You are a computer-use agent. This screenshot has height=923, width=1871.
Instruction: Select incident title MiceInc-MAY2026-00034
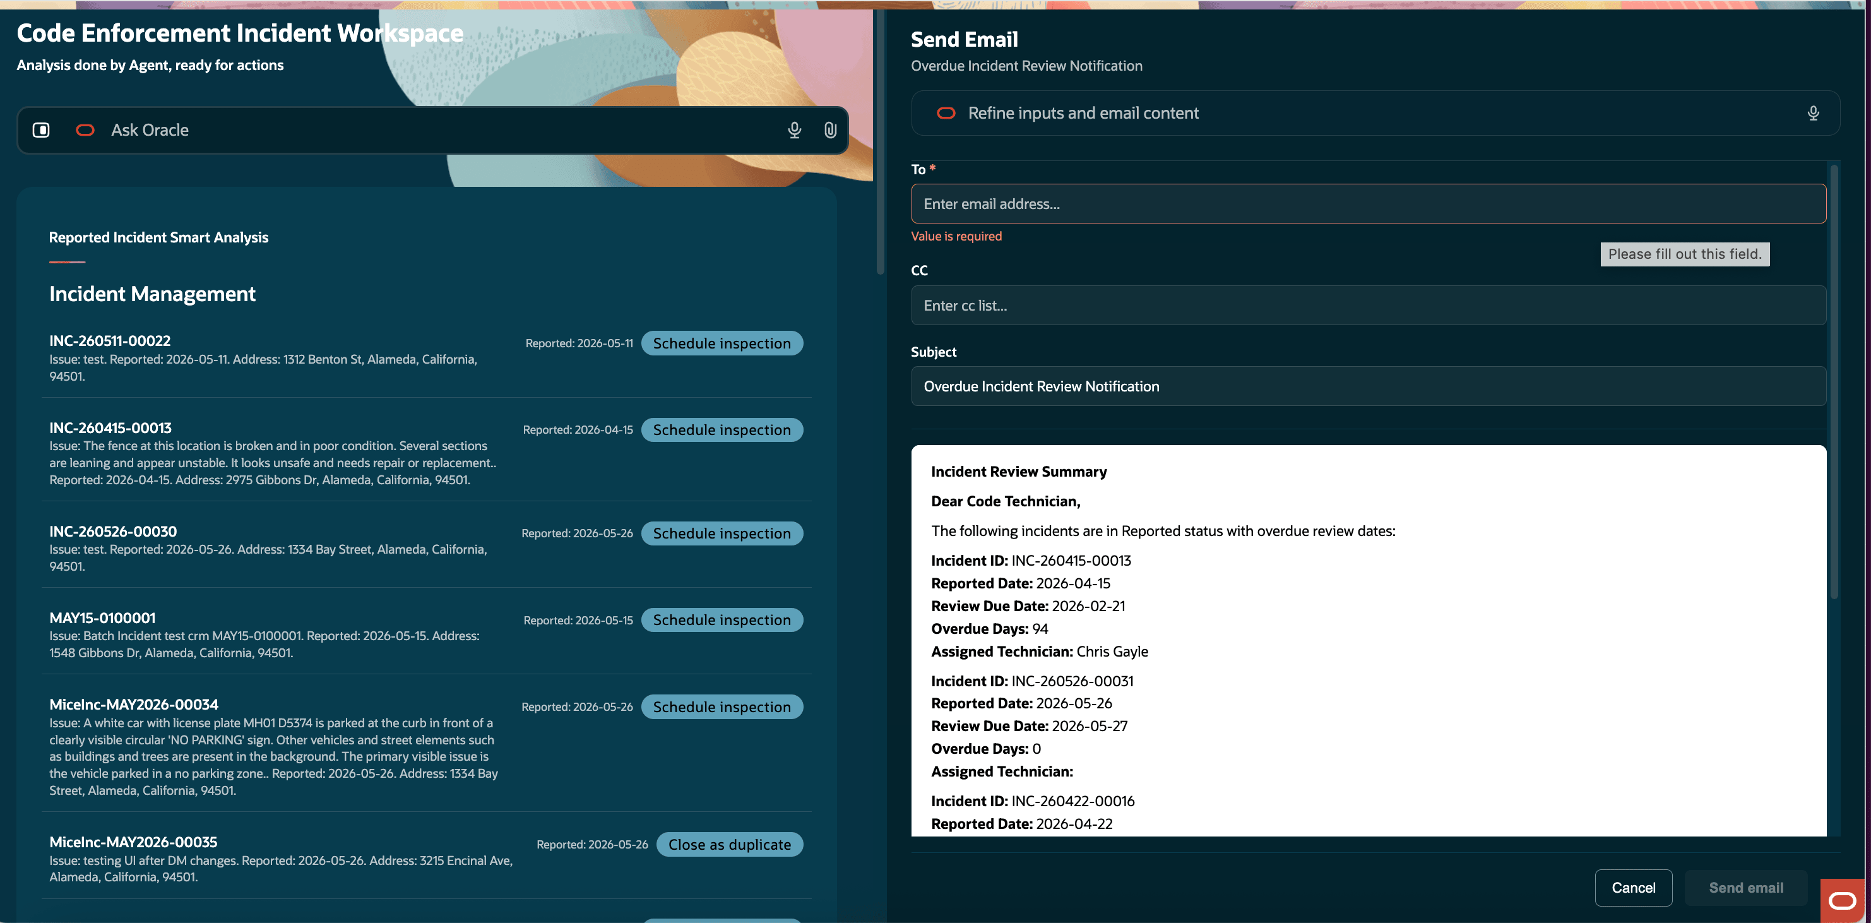(x=134, y=705)
